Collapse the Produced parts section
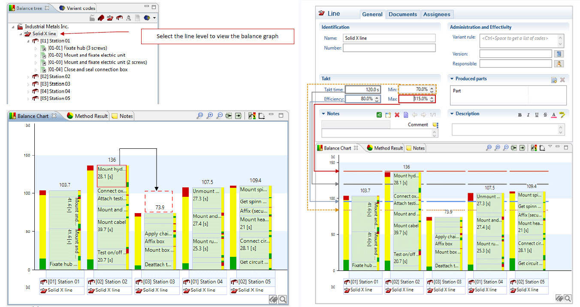The width and height of the screenshot is (580, 307). click(x=452, y=79)
